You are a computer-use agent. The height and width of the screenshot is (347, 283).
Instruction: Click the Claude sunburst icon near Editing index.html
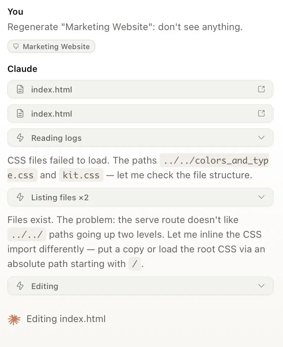click(13, 319)
